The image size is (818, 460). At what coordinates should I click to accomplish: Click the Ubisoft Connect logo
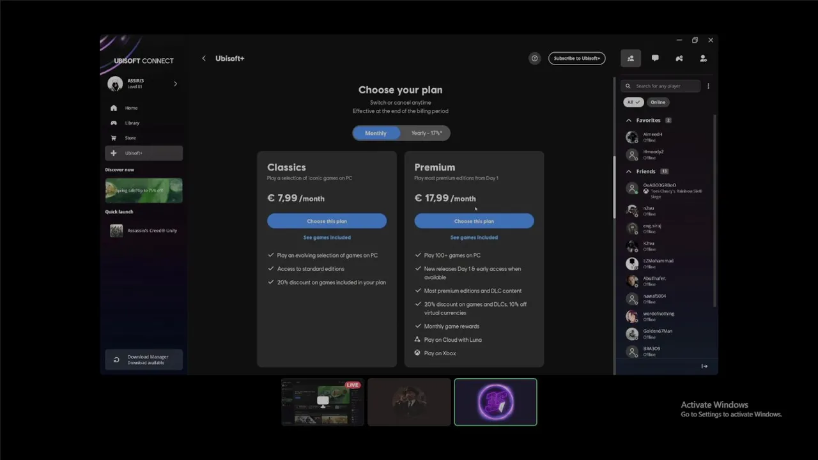[144, 61]
